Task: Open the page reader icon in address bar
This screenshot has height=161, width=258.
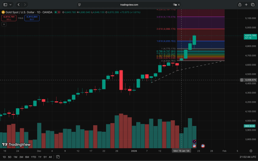Action: point(80,5)
